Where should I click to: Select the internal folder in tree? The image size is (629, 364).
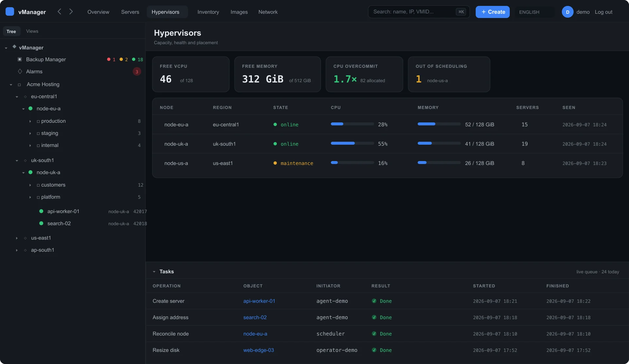(50, 145)
